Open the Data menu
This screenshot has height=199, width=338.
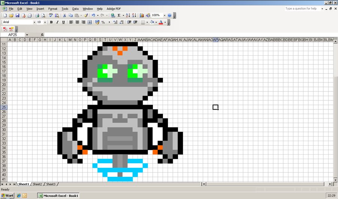click(x=75, y=9)
